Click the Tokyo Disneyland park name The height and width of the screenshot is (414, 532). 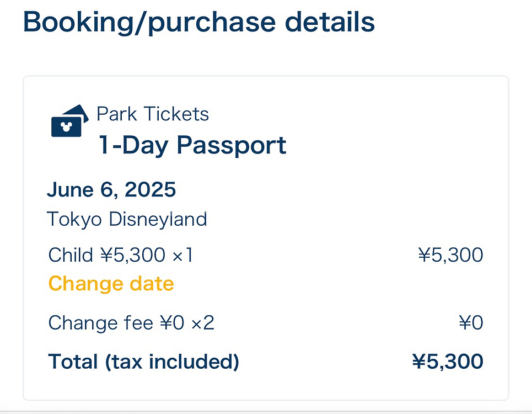(127, 219)
